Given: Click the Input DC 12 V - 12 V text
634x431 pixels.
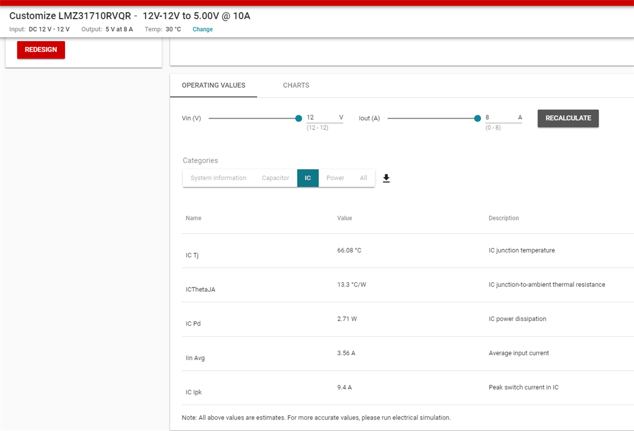Looking at the screenshot, I should 39,29.
